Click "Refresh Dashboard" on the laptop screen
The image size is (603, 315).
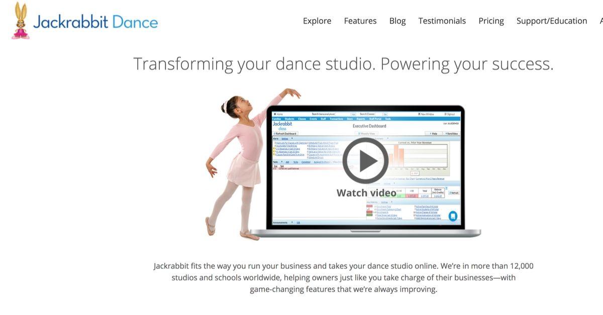coord(285,134)
